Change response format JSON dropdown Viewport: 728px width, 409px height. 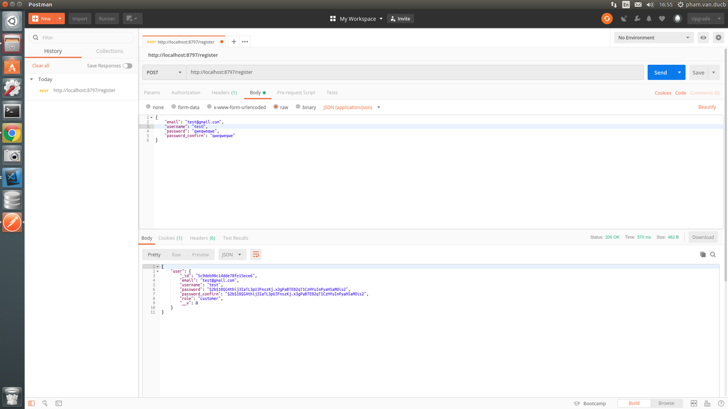click(232, 255)
